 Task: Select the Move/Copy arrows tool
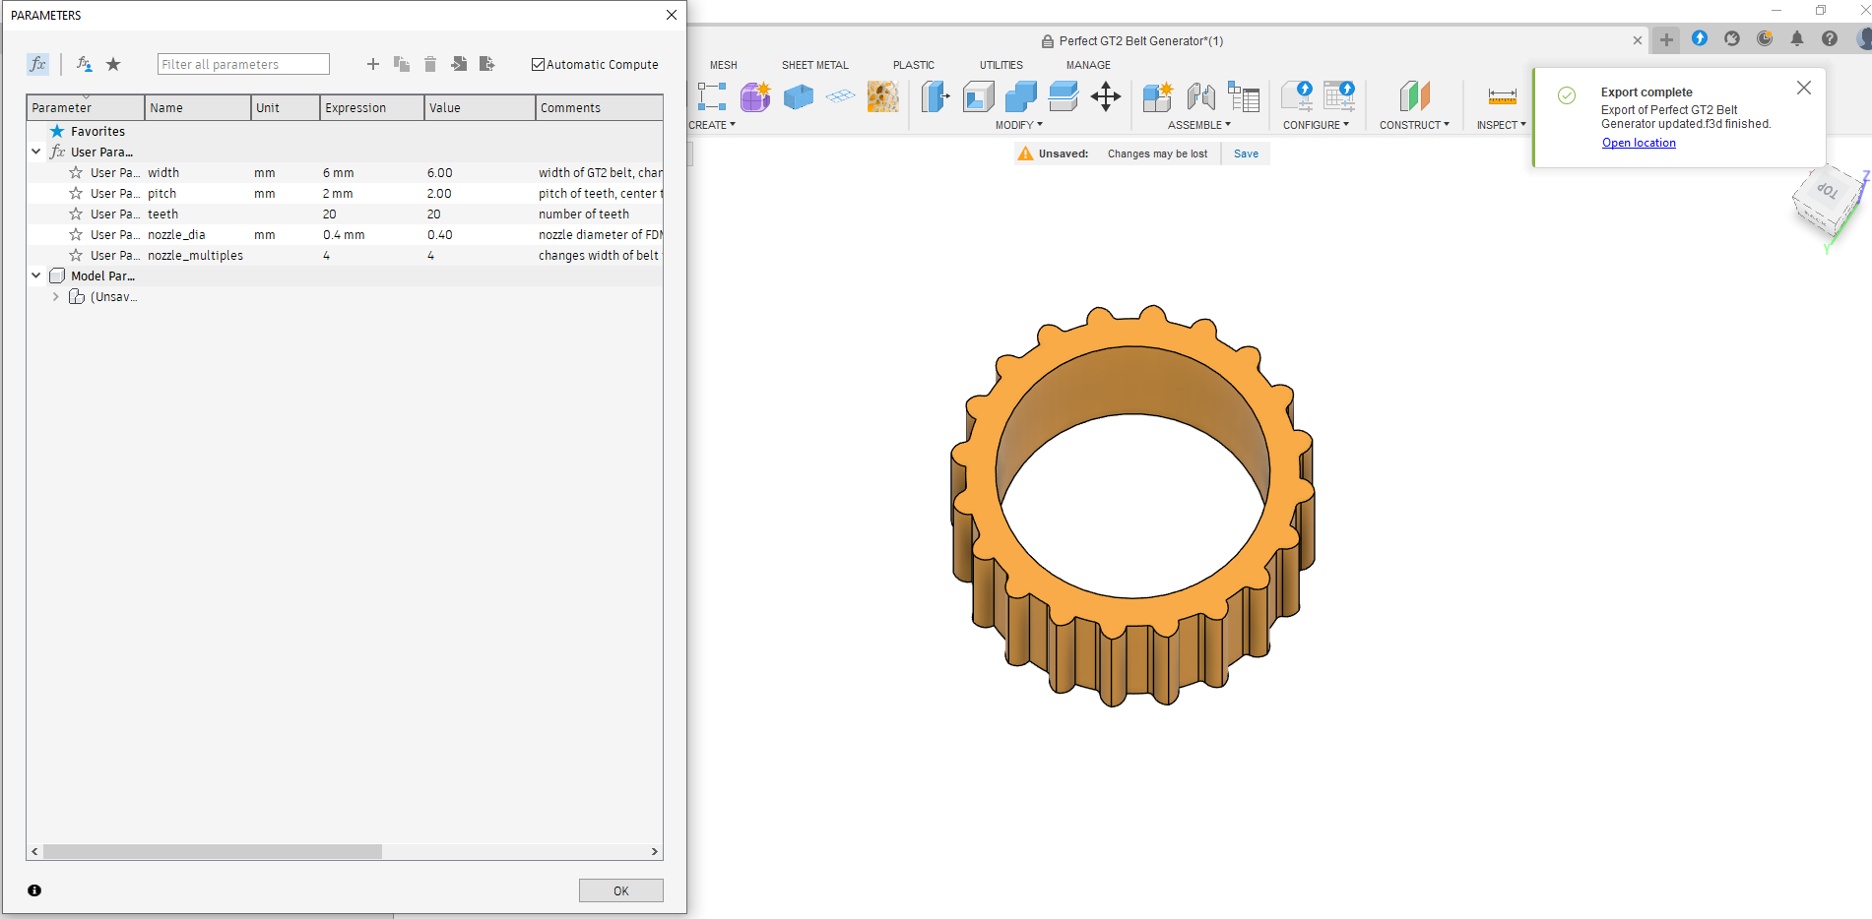1106,96
